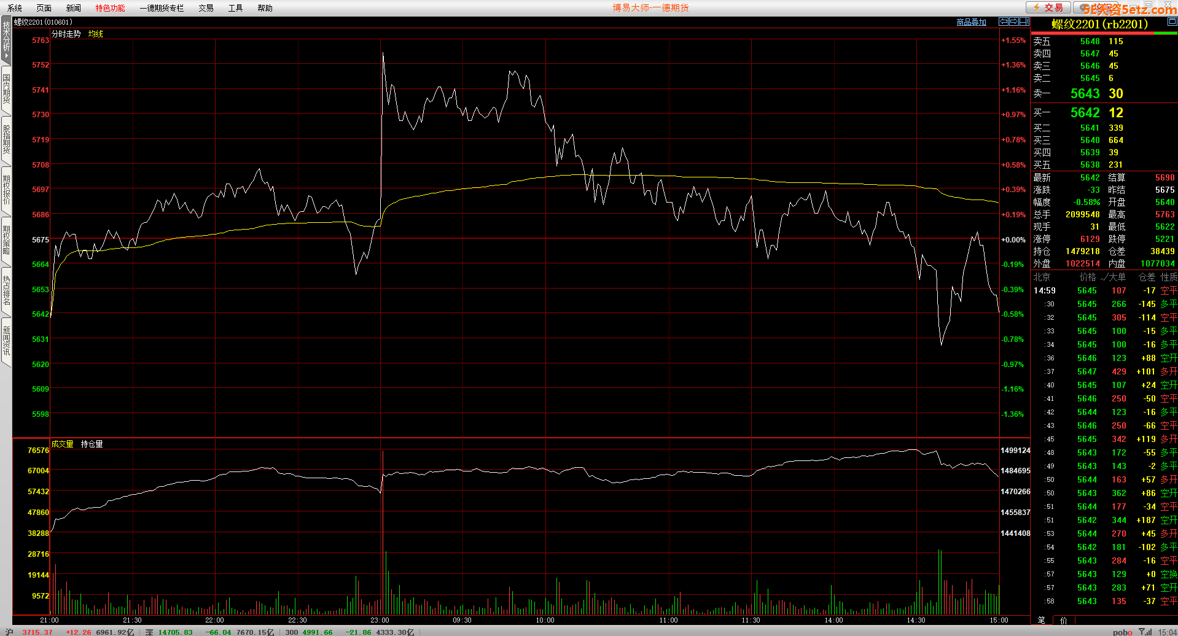Click the right arrow next-contract icon
Viewport: 1178px width, 636px height.
click(1014, 21)
